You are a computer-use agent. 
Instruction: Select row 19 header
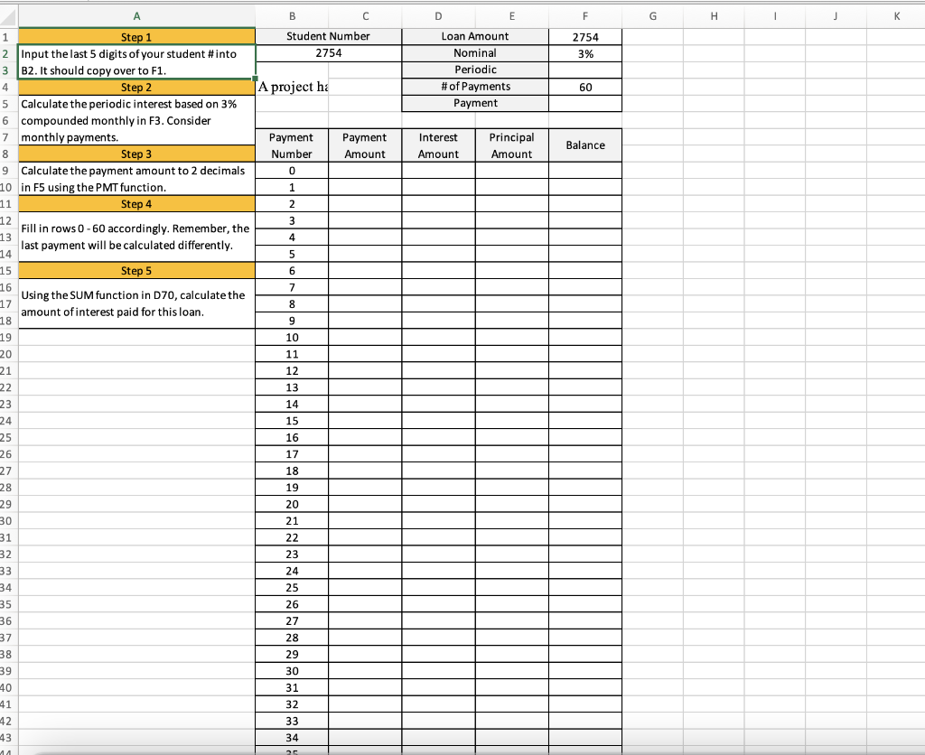7,338
